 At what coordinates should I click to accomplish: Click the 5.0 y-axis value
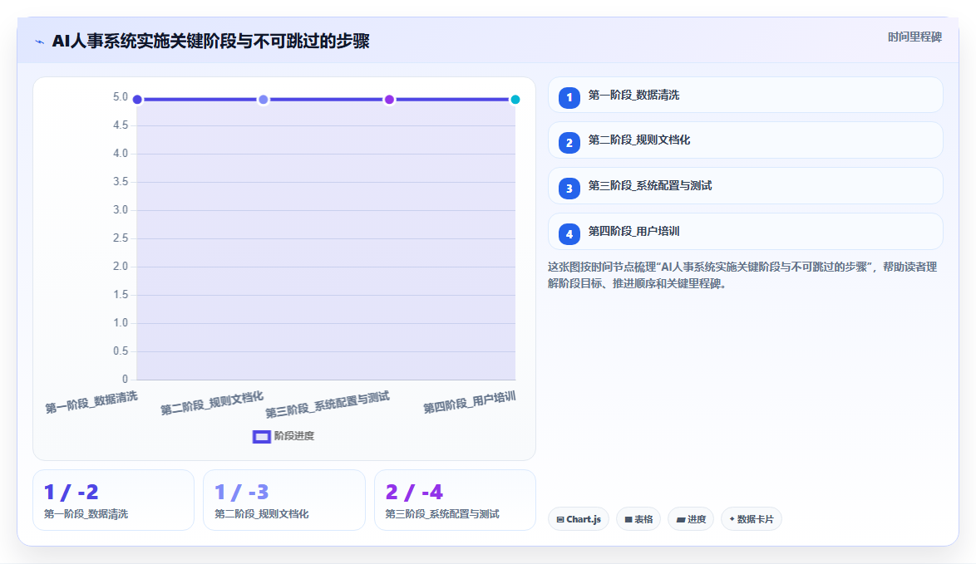(121, 97)
